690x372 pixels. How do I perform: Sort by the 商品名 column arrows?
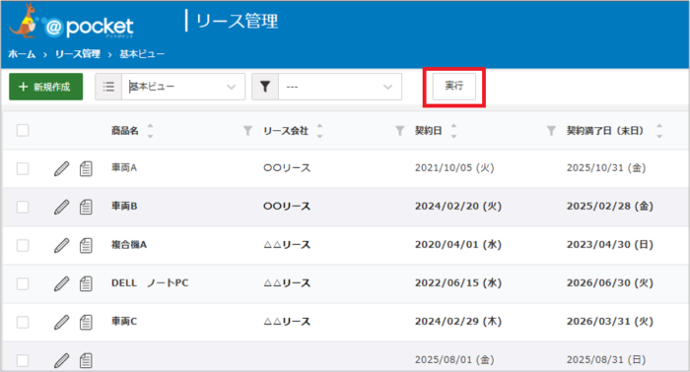(x=150, y=131)
